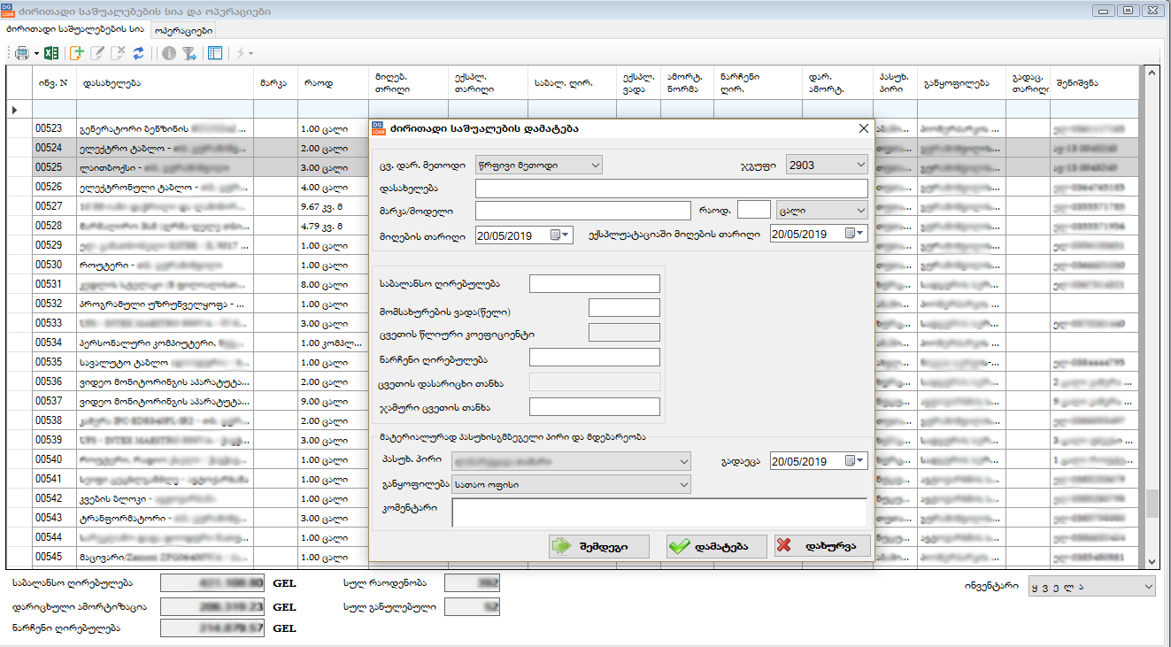Image resolution: width=1171 pixels, height=647 pixels.
Task: Click the დასახელება text field
Action: (671, 188)
